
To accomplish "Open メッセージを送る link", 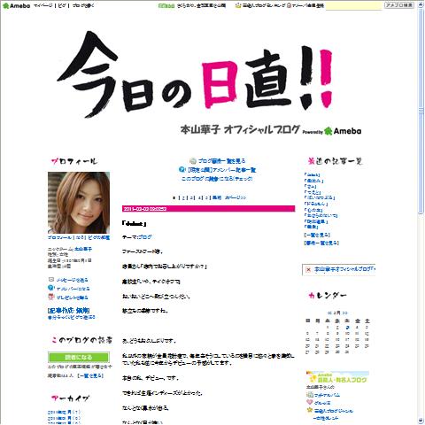I will coord(72,280).
